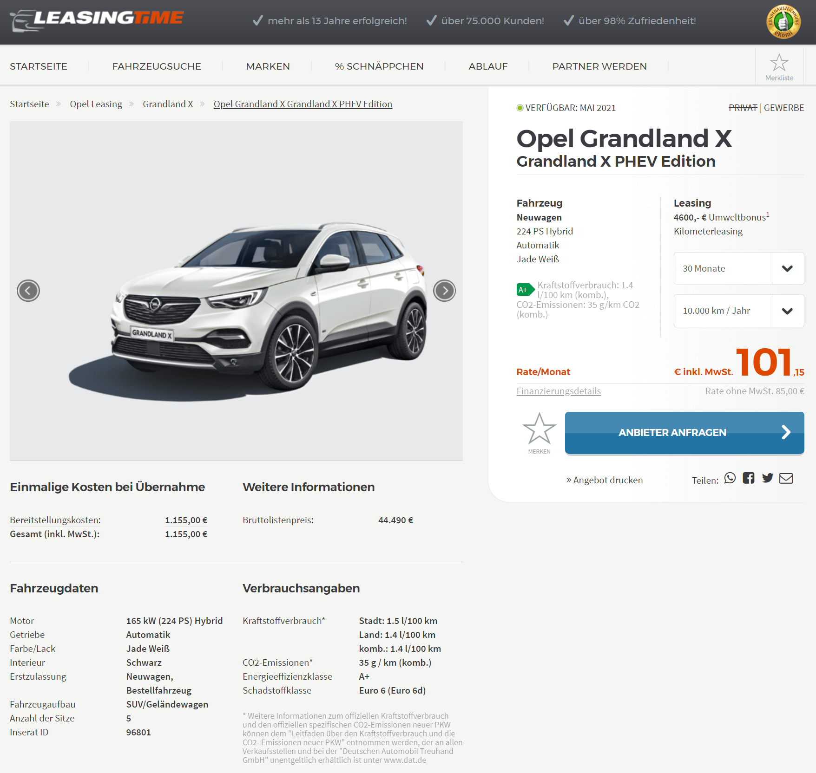
Task: Click chevron of the km per year selector
Action: pos(788,311)
